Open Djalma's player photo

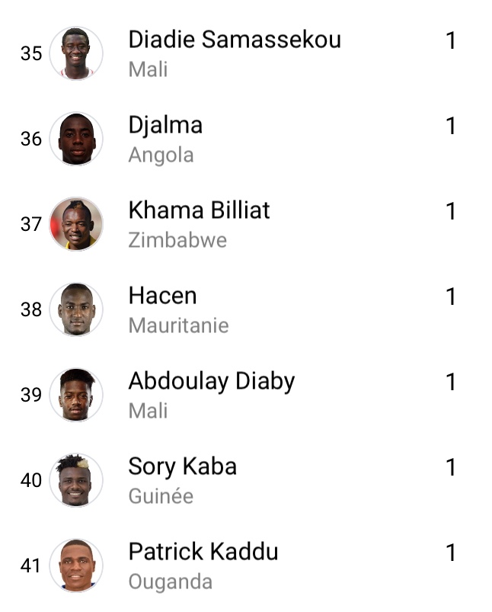coord(76,139)
